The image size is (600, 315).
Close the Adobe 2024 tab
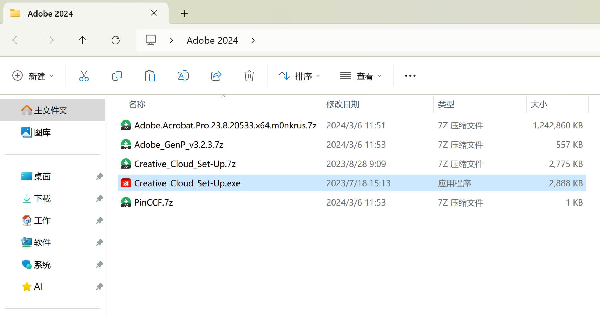[x=154, y=13]
